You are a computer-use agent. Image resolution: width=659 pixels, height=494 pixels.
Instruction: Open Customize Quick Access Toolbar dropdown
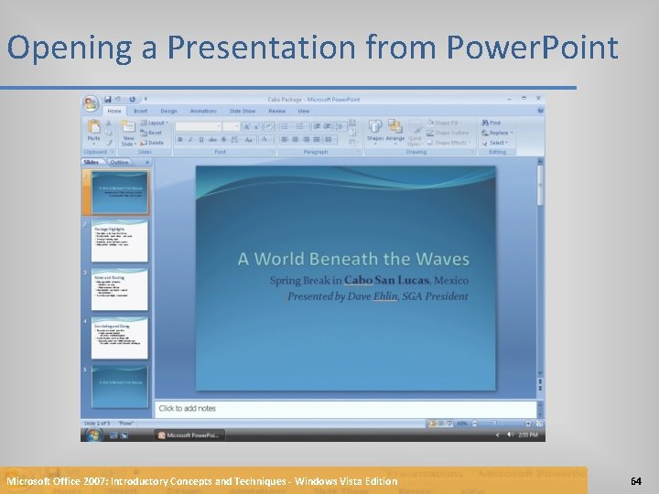[x=146, y=99]
